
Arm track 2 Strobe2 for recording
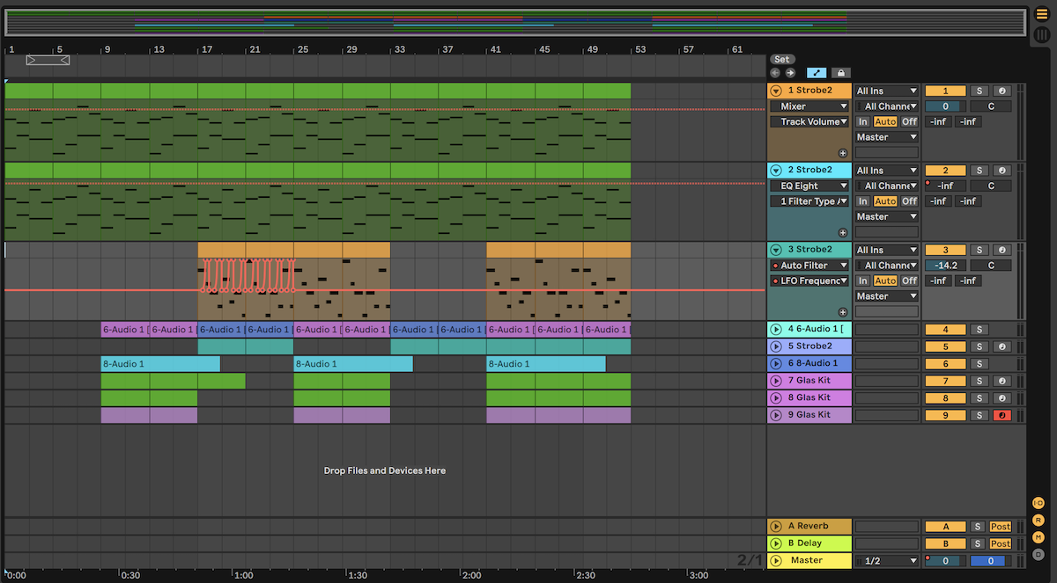point(1002,171)
